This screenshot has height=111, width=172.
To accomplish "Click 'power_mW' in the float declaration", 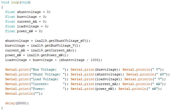I will click(x=25, y=31).
